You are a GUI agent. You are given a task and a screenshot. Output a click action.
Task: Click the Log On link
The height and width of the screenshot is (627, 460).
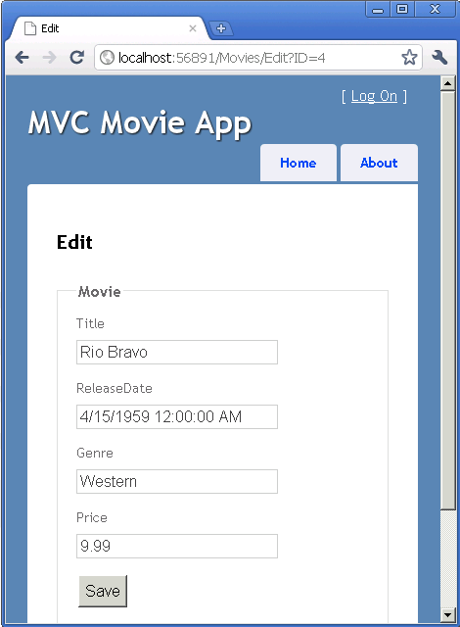374,96
